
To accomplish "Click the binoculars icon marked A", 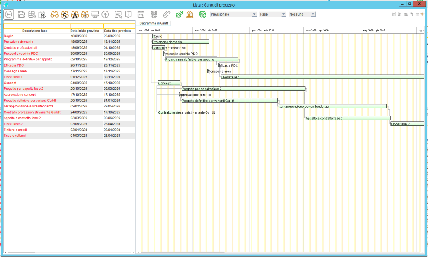I will point(75,15).
